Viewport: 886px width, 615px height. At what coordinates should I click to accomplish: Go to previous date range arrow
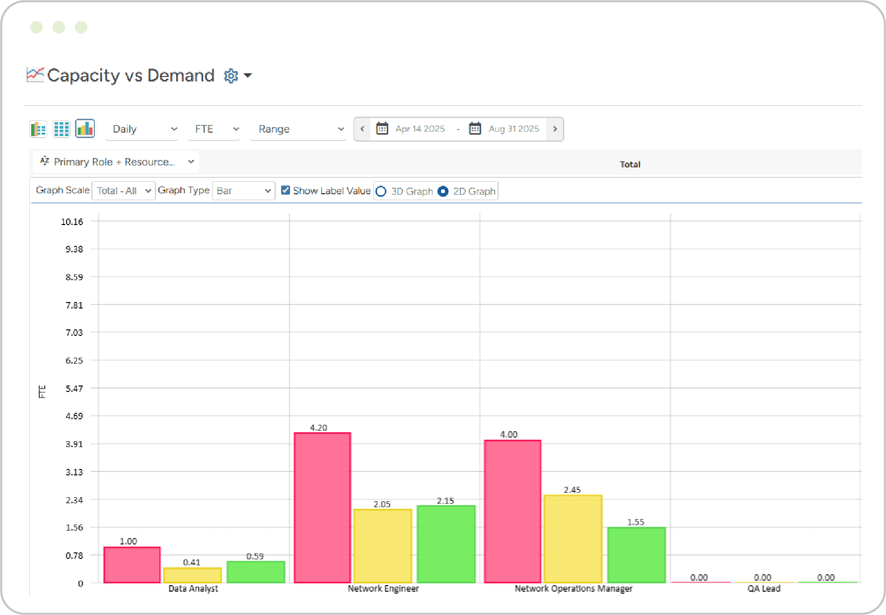[363, 129]
